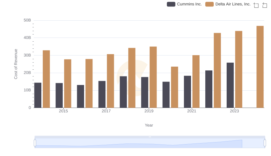The width and height of the screenshot is (271, 156).
Task: Click the Delta bar for 2015
Action: (67, 84)
